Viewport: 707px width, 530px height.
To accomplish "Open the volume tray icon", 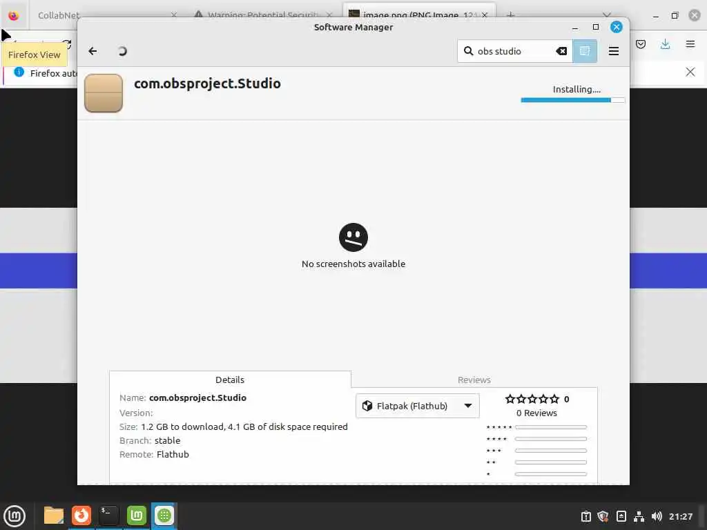I will pos(657,516).
